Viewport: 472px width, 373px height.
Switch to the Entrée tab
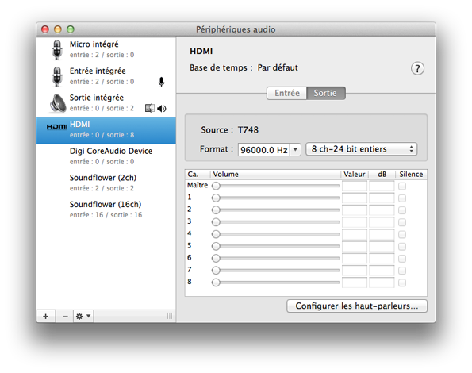(x=287, y=93)
